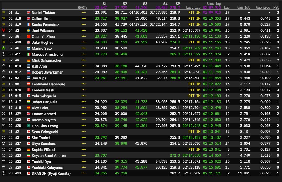The height and width of the screenshot is (182, 282).
Task: Click the best S1 time 23.547
Action: (101, 8)
